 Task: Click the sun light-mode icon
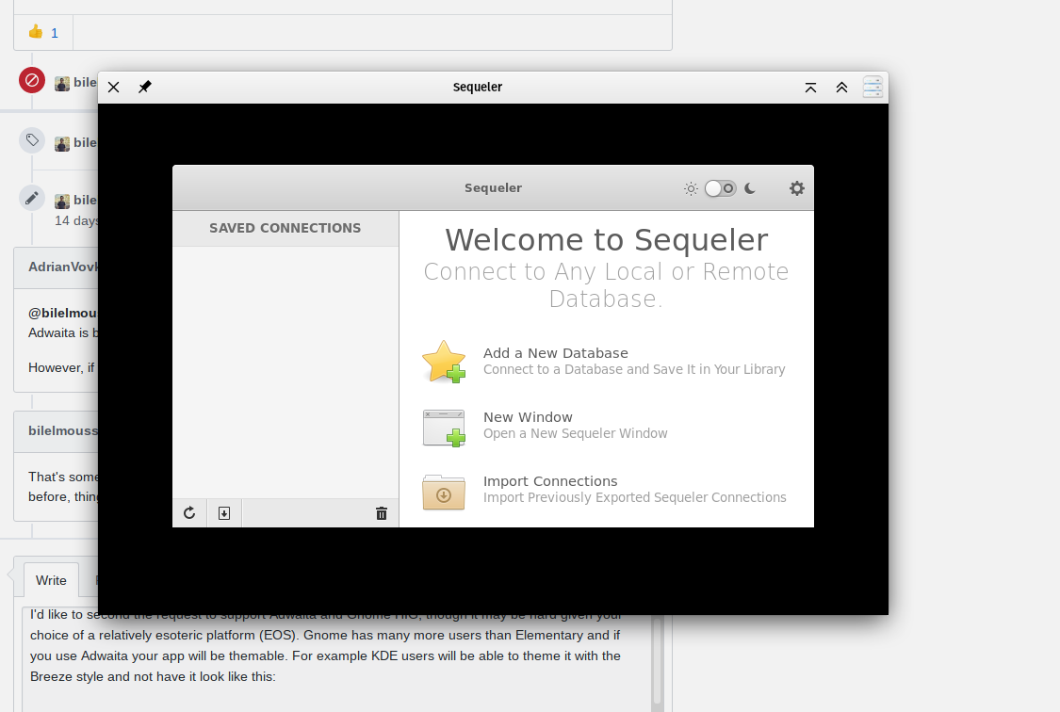(x=691, y=188)
